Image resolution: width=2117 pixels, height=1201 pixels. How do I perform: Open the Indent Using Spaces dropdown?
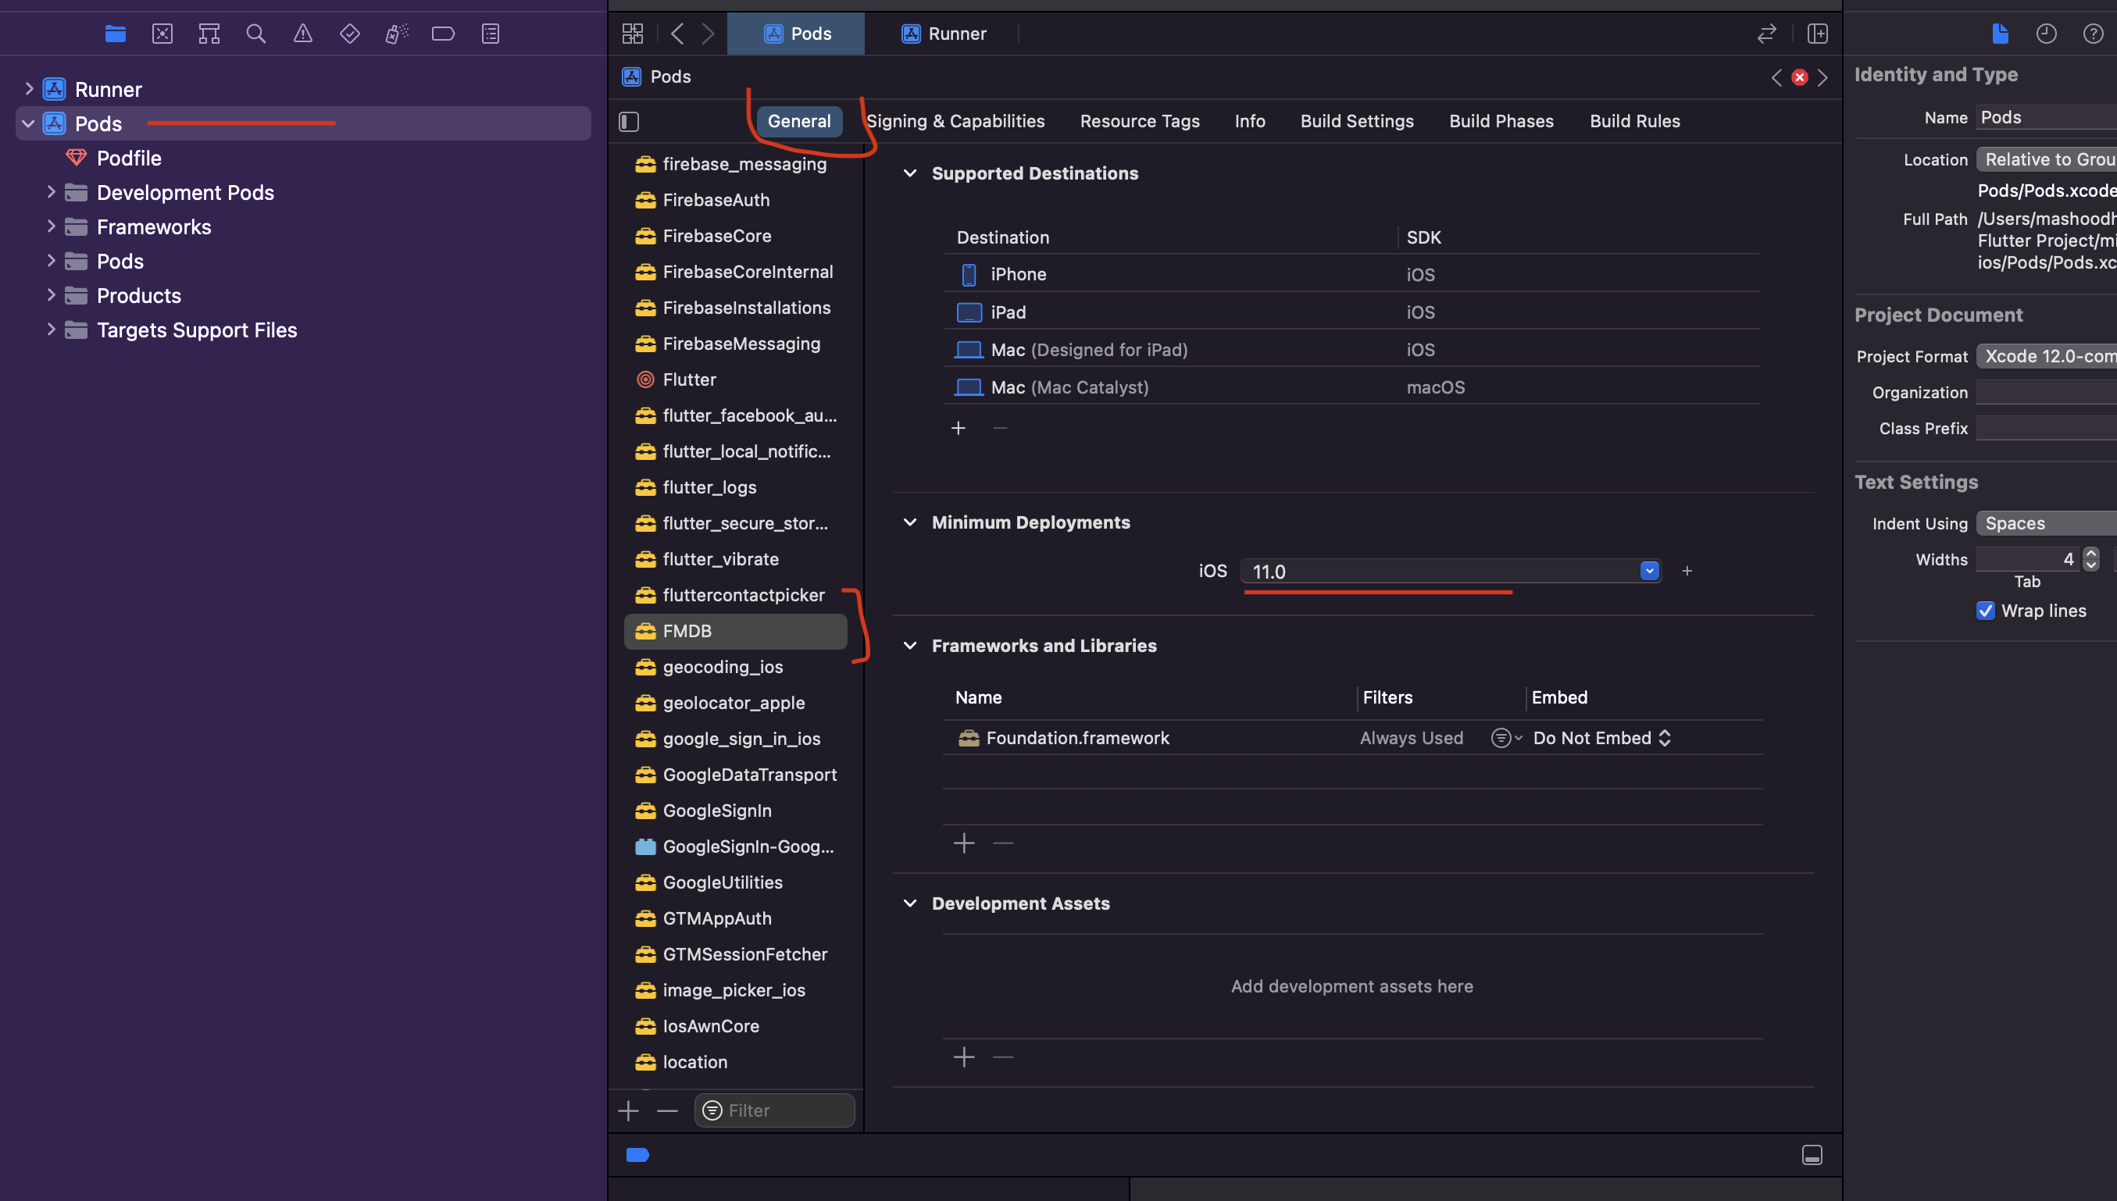2046,523
